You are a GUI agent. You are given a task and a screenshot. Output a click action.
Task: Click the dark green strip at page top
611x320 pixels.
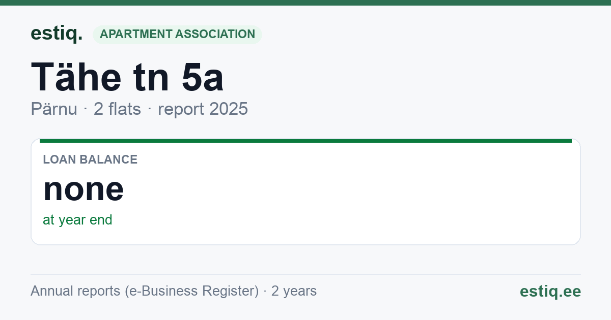[x=305, y=3]
